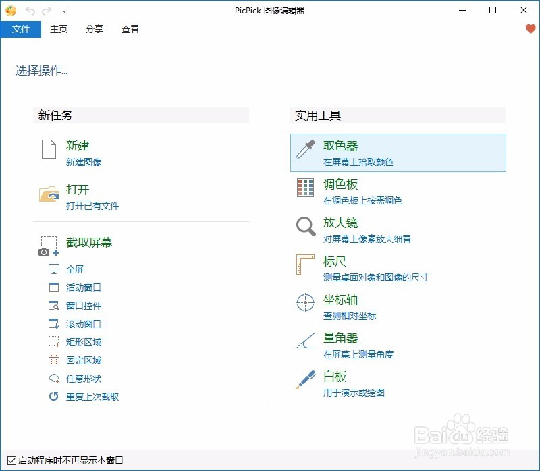This screenshot has height=471, width=540.
Task: Click the window icon next to 活动窗口
Action: 54,287
